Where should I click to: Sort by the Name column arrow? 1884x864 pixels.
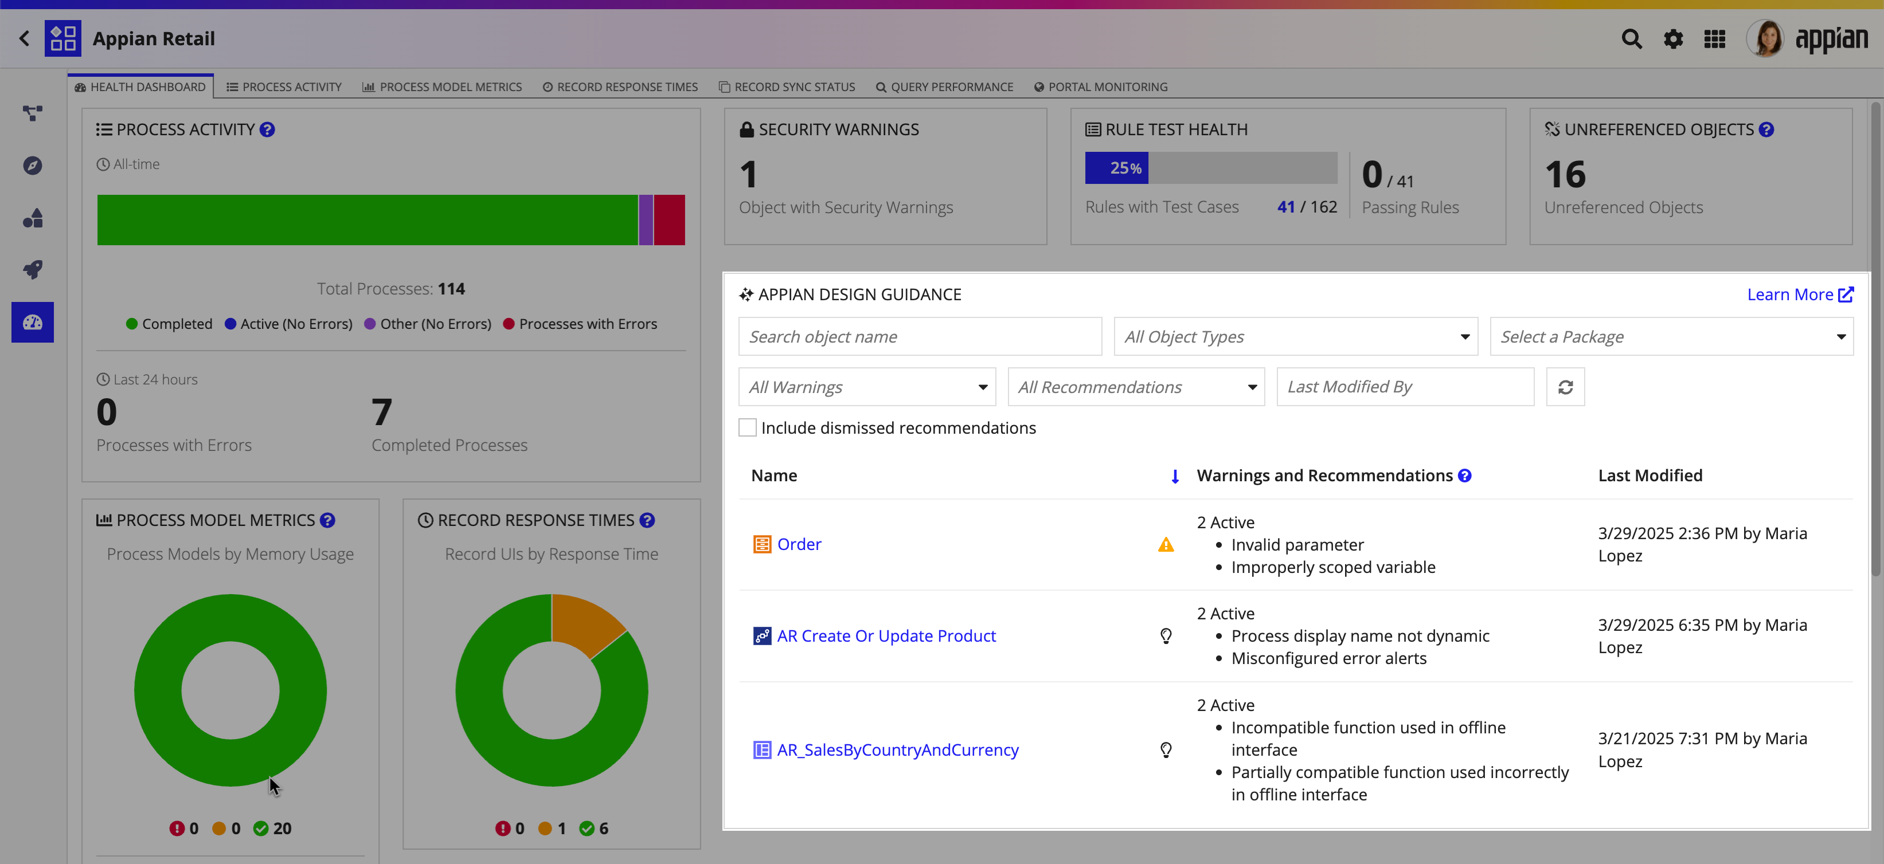(x=1175, y=477)
